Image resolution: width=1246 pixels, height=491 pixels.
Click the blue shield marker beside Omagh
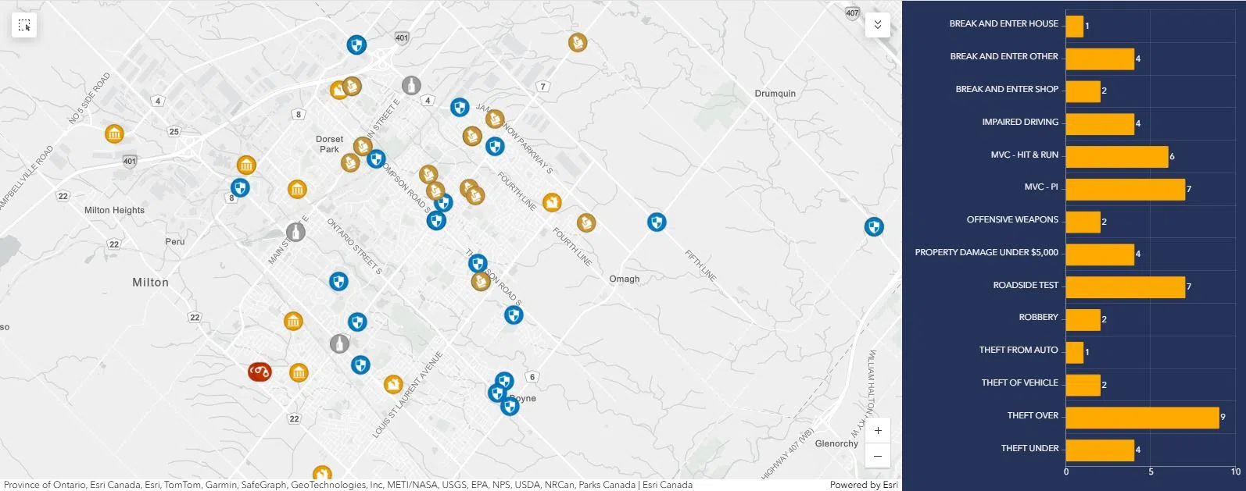pos(657,222)
